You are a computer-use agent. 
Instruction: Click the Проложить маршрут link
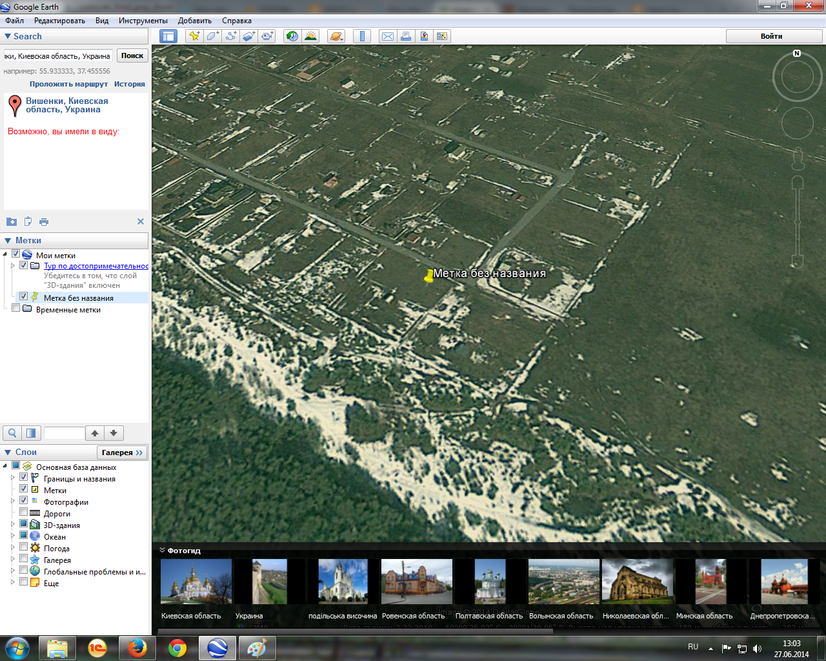(68, 84)
